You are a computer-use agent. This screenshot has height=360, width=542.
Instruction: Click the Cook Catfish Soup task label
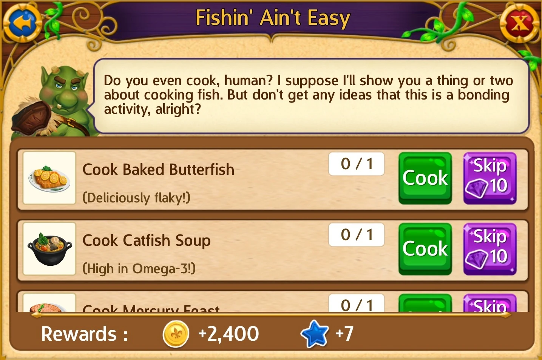(x=147, y=241)
